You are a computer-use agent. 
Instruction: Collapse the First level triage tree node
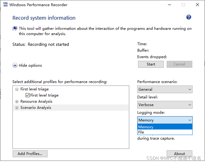click(17, 89)
